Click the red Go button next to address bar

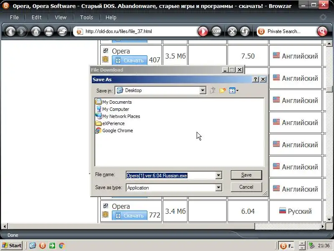click(x=203, y=32)
